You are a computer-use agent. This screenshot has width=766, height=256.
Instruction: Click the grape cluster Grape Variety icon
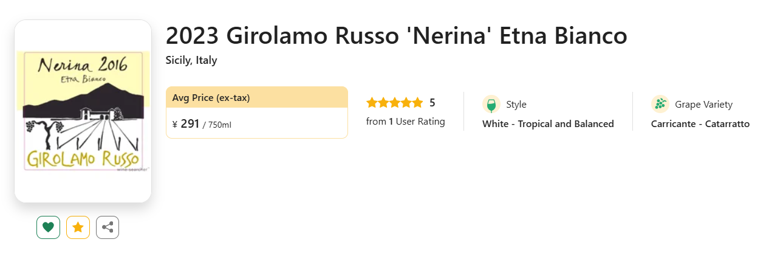[660, 104]
